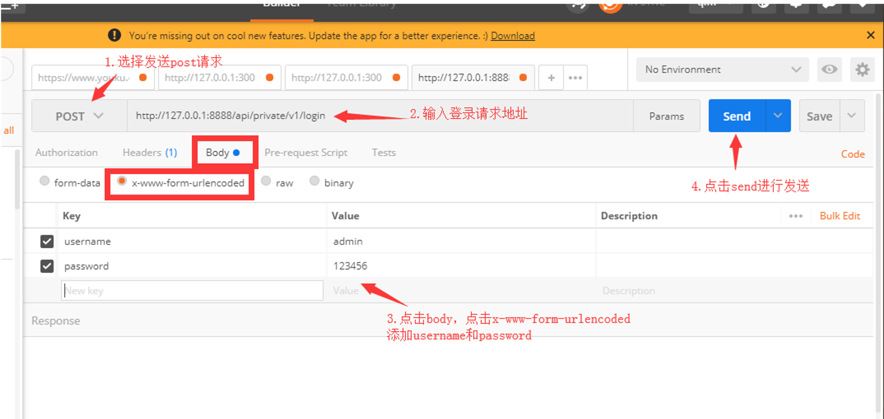
Task: Select the raw body type
Action: tap(266, 181)
